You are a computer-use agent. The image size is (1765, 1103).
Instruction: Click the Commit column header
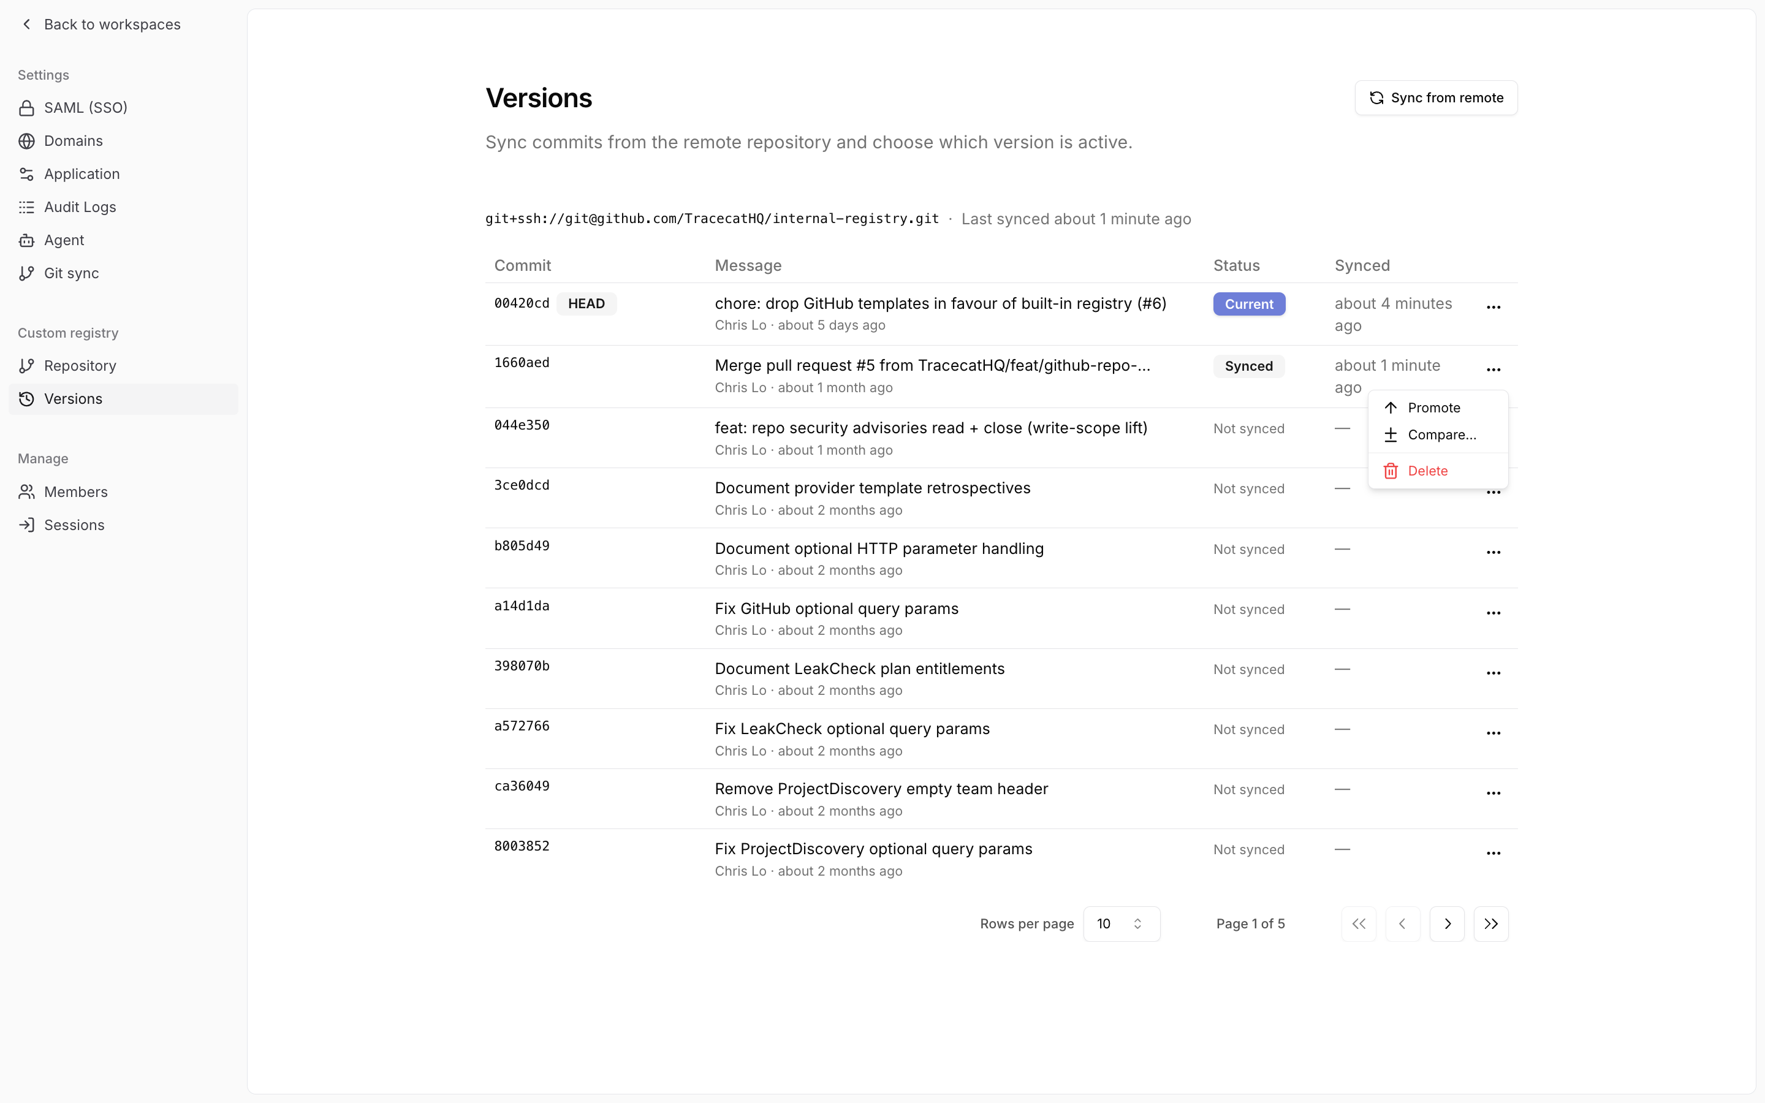point(522,265)
